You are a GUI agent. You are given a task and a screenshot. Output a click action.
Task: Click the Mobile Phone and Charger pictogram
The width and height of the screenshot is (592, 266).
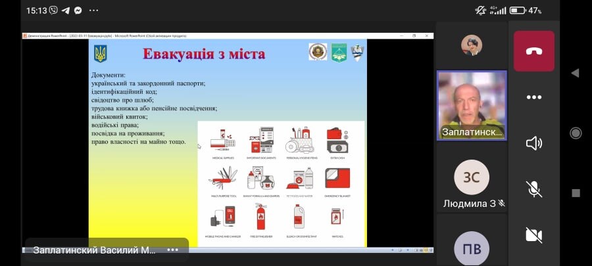223,216
